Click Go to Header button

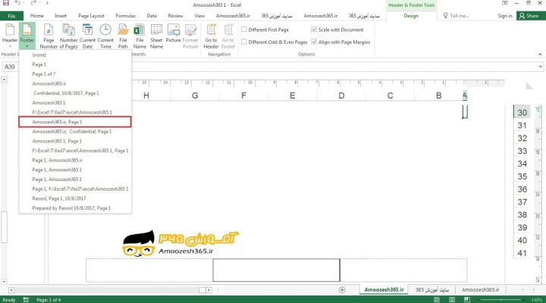[x=211, y=36]
